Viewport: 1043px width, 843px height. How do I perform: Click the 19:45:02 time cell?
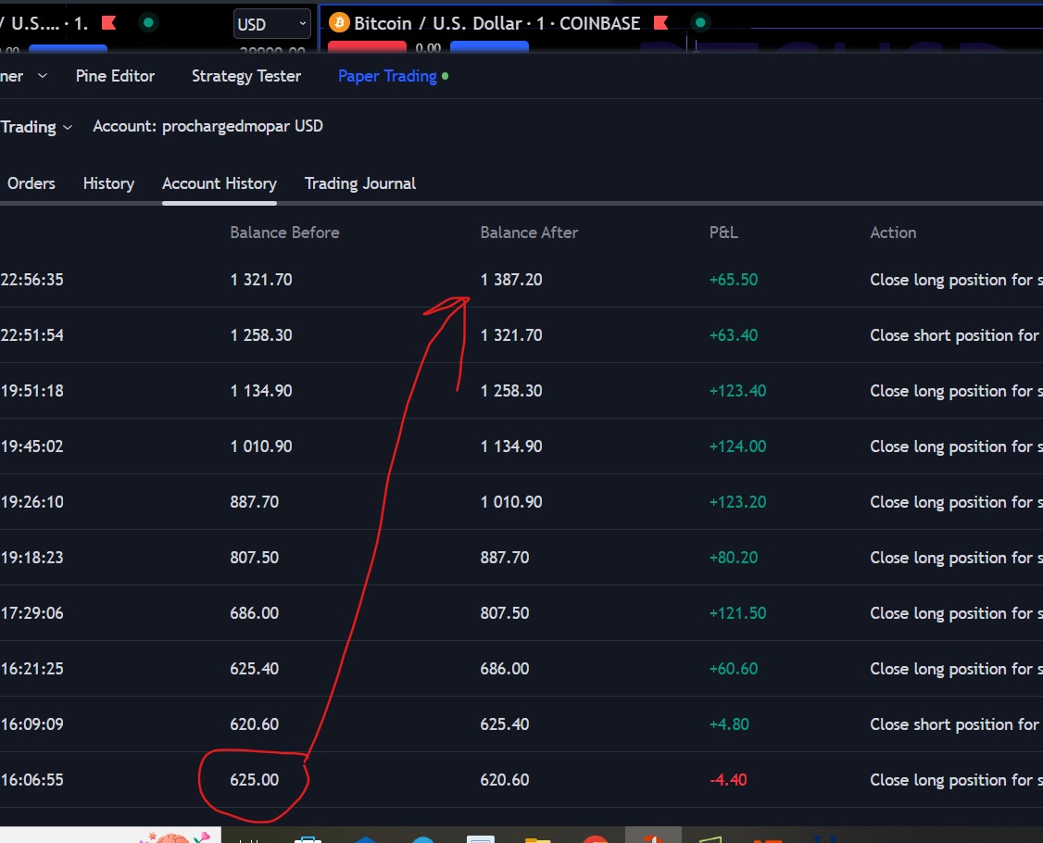click(x=31, y=447)
